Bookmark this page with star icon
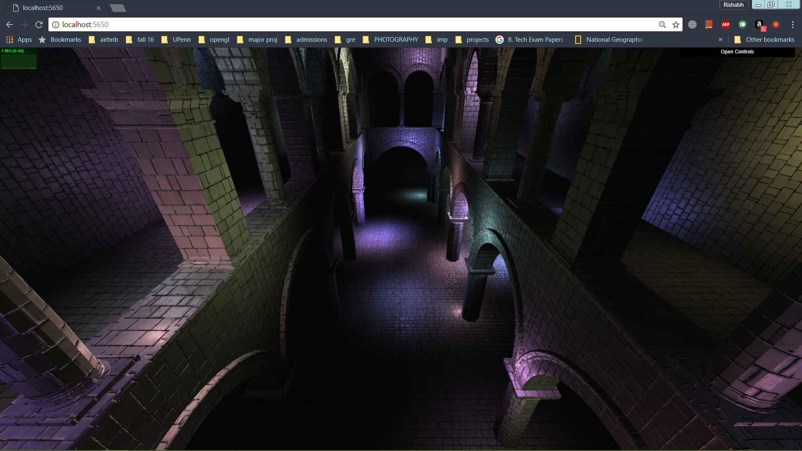This screenshot has width=802, height=451. 676,25
